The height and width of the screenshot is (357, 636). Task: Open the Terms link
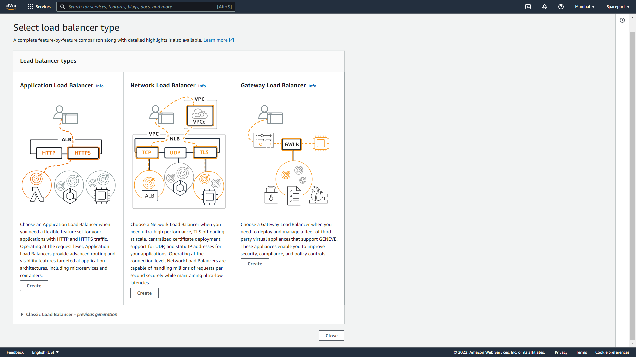[581, 352]
